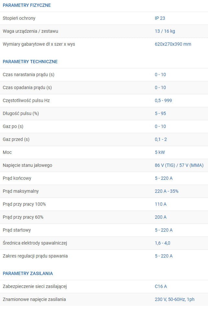Select the 5 - 95 pulse length value
The width and height of the screenshot is (208, 310).
click(x=160, y=113)
